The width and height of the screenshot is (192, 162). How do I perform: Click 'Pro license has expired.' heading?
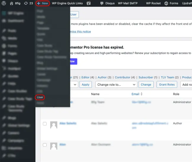(104, 47)
